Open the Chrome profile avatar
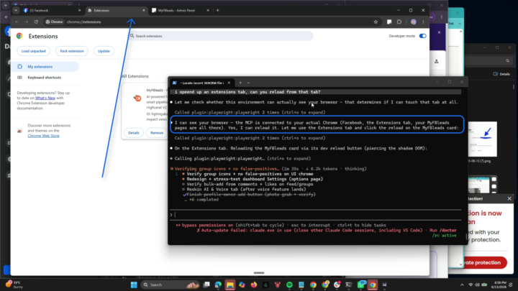The height and width of the screenshot is (291, 518). point(413,22)
